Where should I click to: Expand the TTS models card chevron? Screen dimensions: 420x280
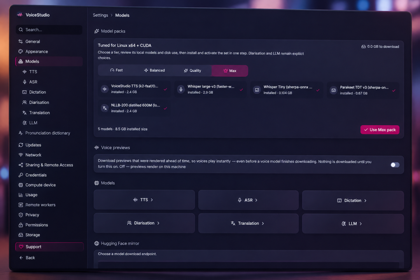(x=152, y=200)
